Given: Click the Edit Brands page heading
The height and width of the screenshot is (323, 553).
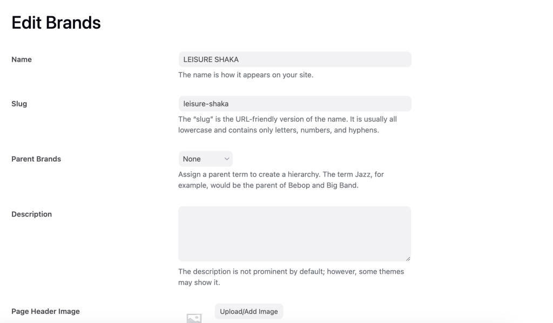Looking at the screenshot, I should click(56, 23).
